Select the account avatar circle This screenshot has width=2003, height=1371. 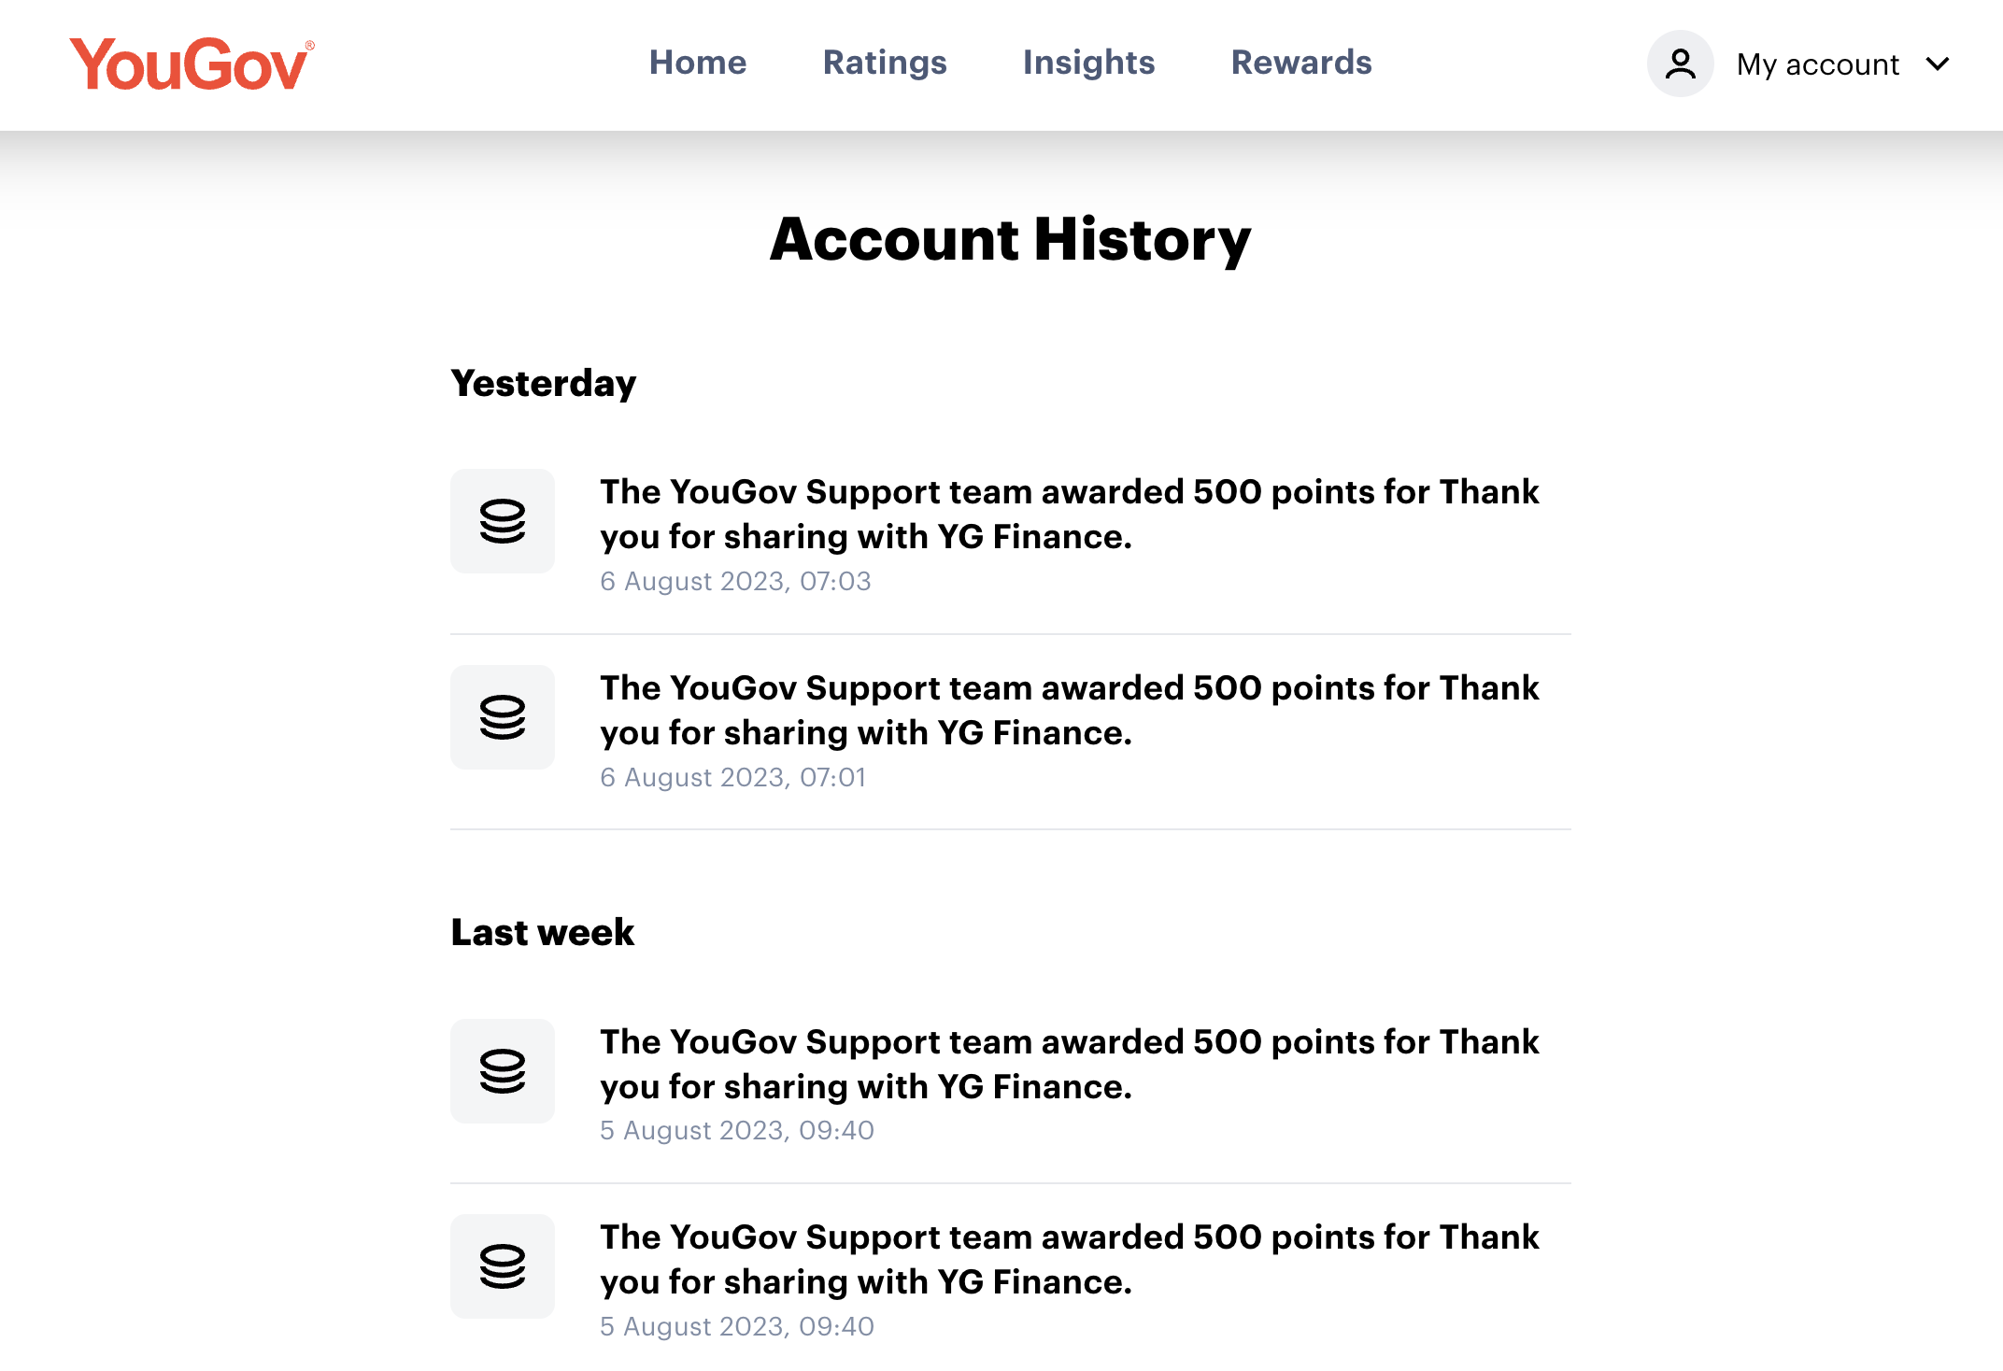pos(1679,64)
